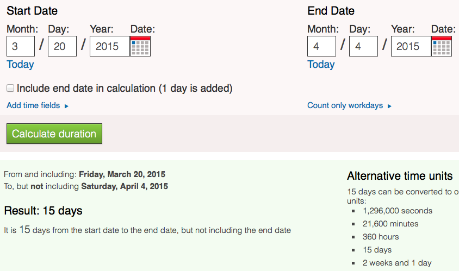Enable Include end date in calculation
Screen dimensions: 459x271
point(10,88)
